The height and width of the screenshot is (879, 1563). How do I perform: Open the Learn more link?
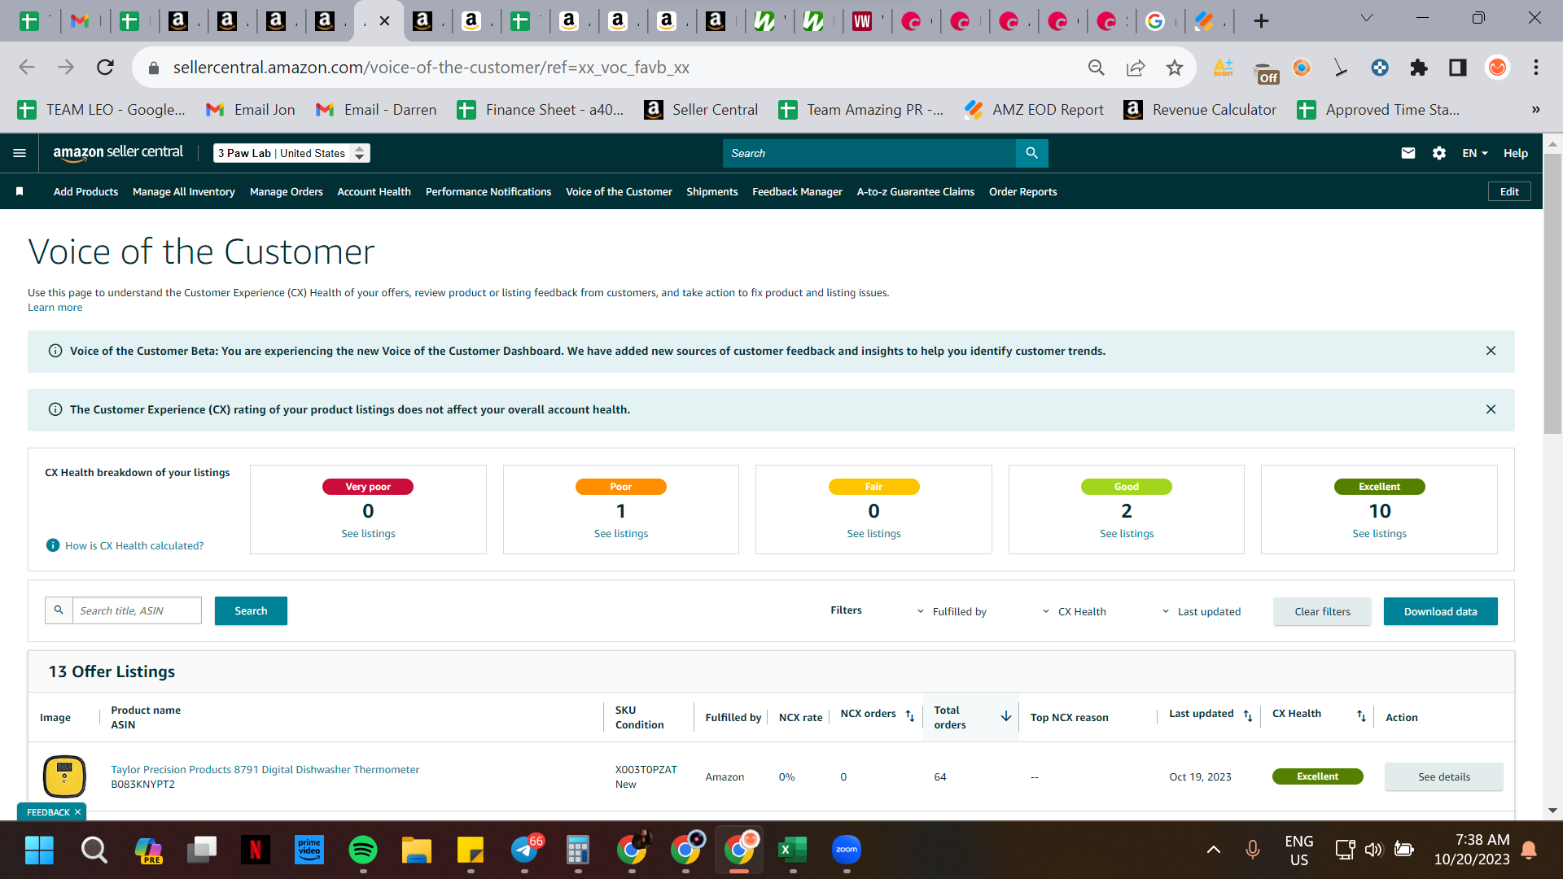(x=55, y=308)
